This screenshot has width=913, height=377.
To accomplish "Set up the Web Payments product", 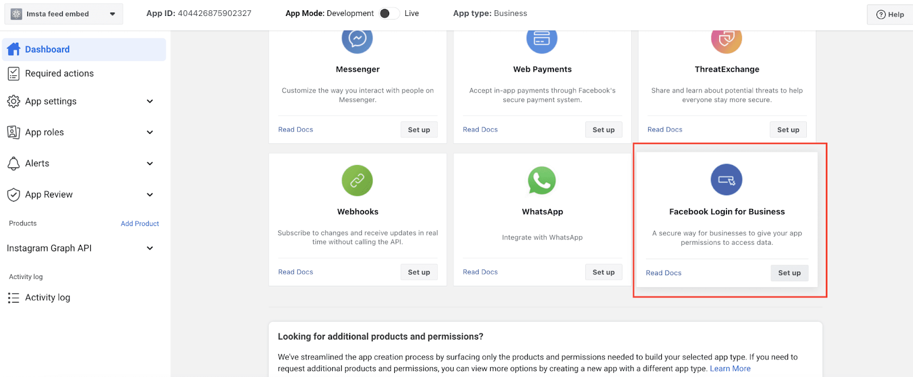I will pyautogui.click(x=604, y=130).
